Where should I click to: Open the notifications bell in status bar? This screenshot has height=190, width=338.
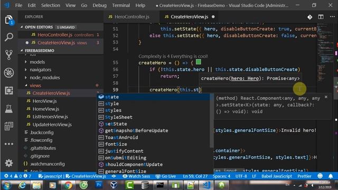(x=331, y=176)
